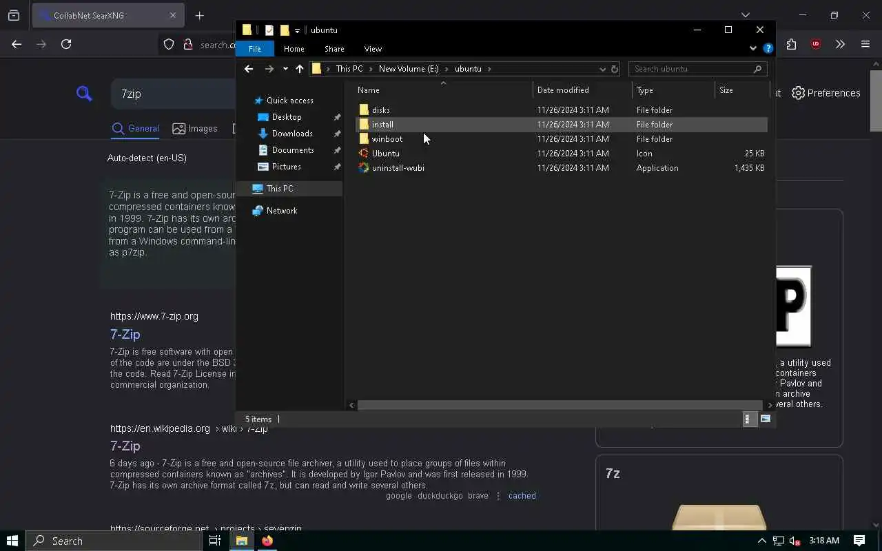
Task: Sort by Name column header
Action: pyautogui.click(x=444, y=90)
